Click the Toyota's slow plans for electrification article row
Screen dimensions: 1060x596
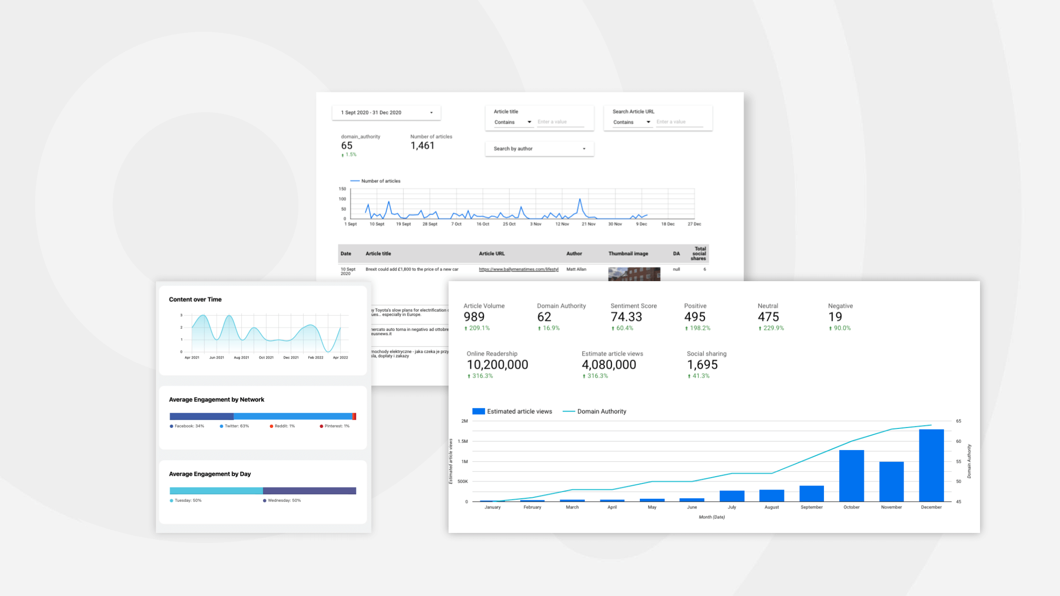pyautogui.click(x=410, y=312)
